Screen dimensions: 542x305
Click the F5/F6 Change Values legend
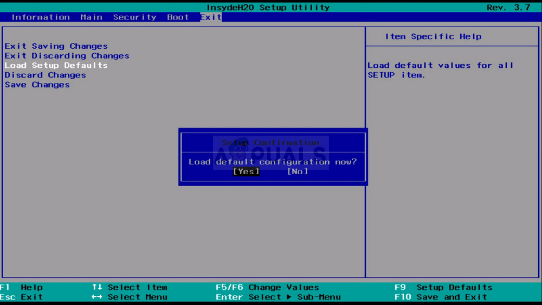point(267,287)
